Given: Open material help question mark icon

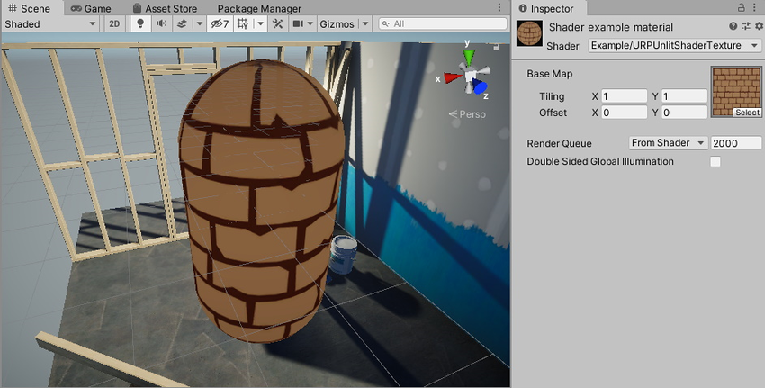Looking at the screenshot, I should coord(733,27).
